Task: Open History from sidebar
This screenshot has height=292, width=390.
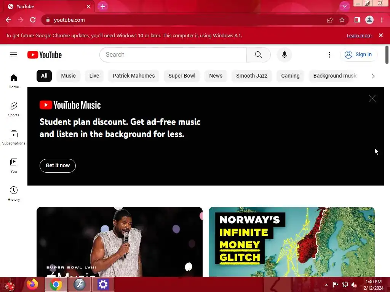Action: coord(14,194)
